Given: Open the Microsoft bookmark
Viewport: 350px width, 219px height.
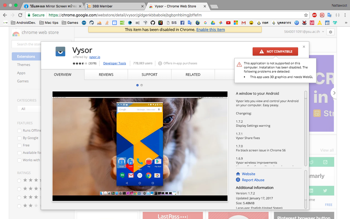Looking at the screenshot, I should coord(236,23).
